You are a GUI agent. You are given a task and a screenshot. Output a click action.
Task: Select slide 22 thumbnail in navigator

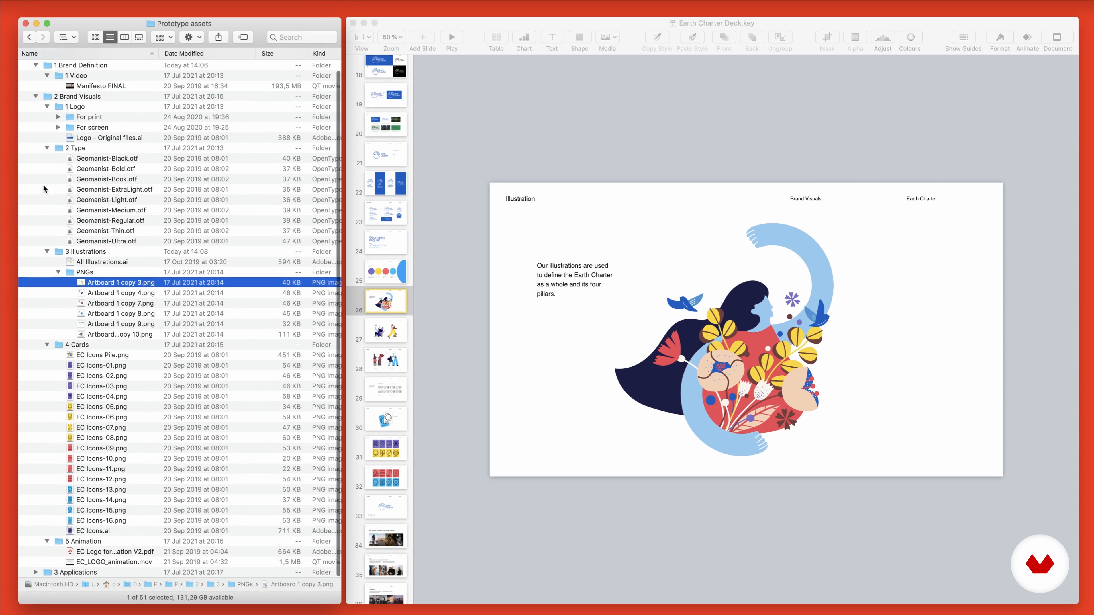pyautogui.click(x=386, y=183)
